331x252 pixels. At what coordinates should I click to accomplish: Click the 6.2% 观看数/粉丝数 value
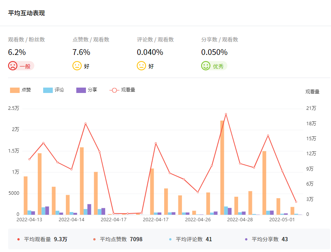(17, 52)
